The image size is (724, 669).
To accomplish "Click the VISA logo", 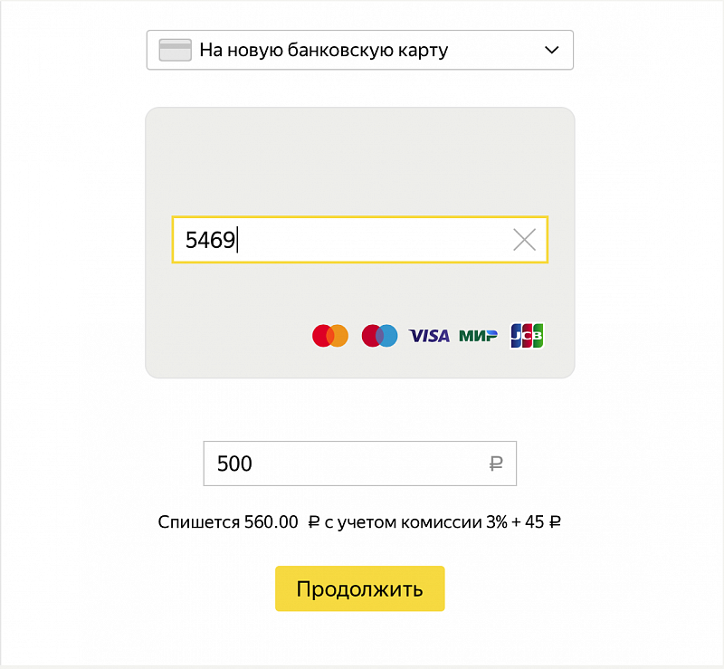I will click(429, 336).
